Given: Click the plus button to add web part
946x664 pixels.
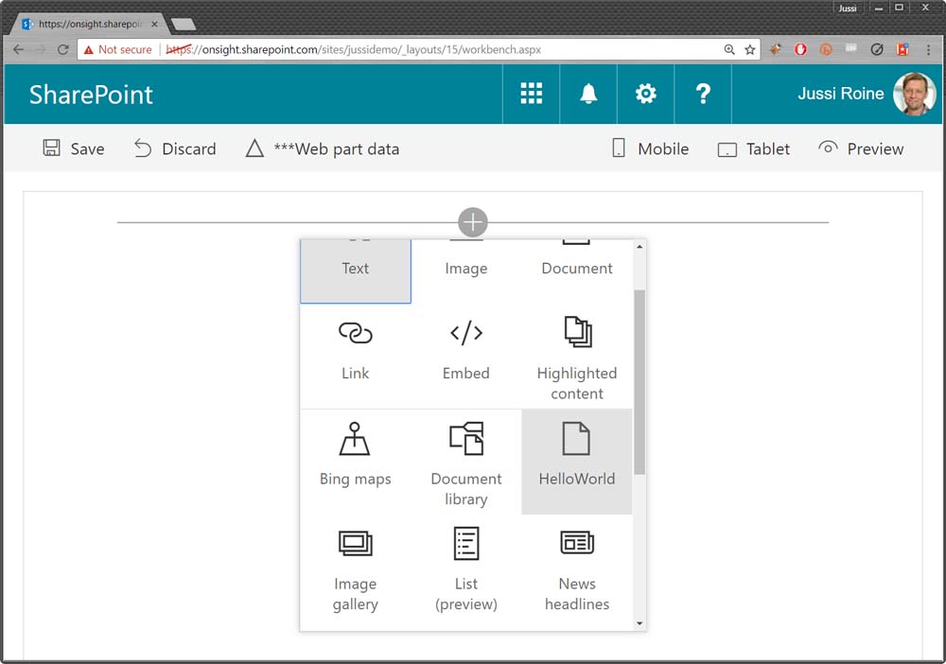Looking at the screenshot, I should point(473,223).
